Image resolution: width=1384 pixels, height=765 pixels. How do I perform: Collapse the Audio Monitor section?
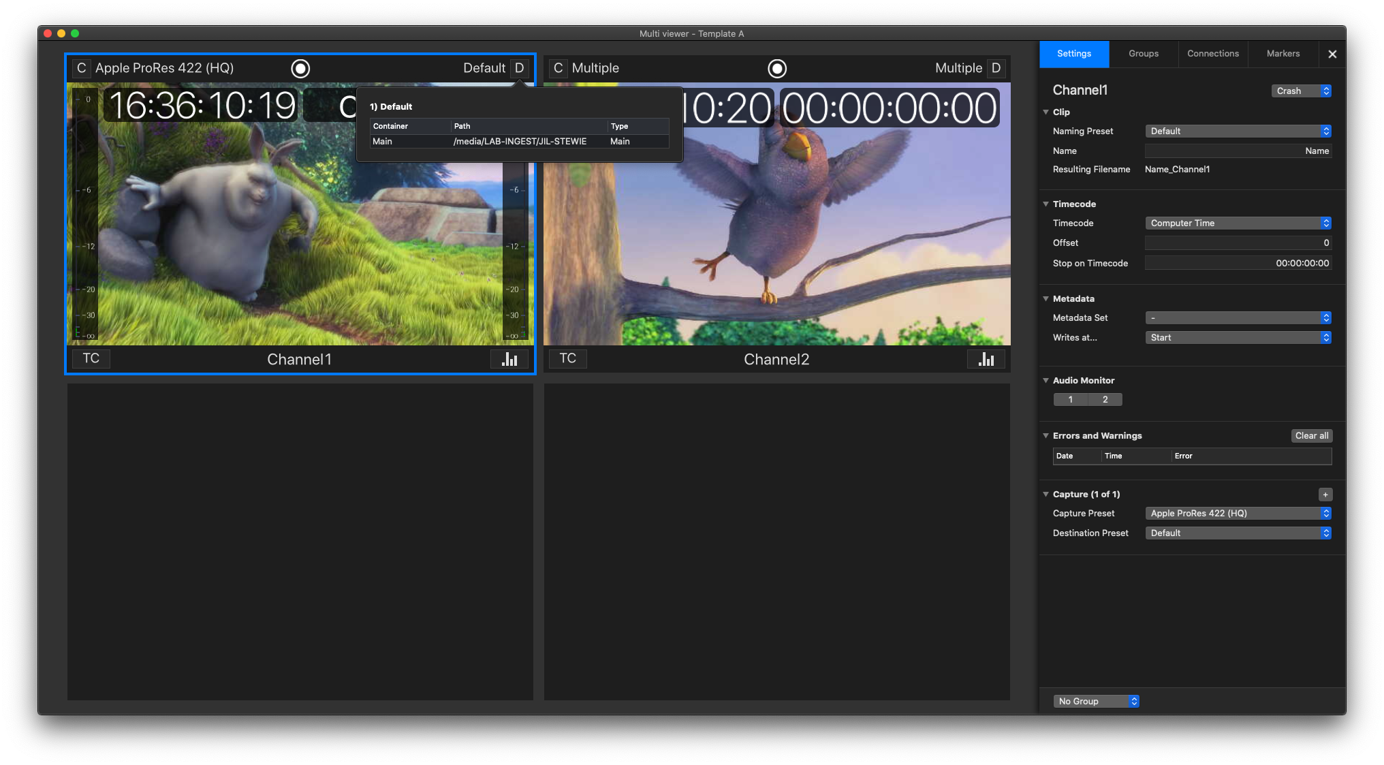[1045, 380]
